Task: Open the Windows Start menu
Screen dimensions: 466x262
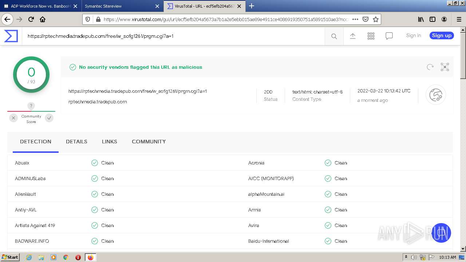Action: pyautogui.click(x=10, y=257)
